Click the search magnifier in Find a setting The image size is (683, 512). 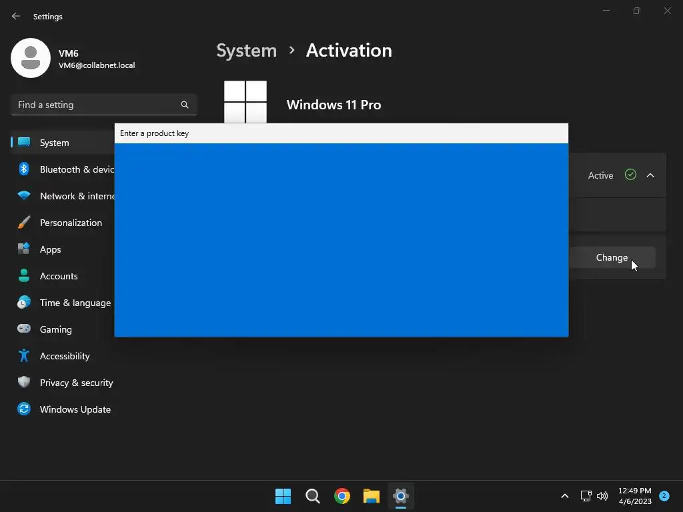[185, 105]
